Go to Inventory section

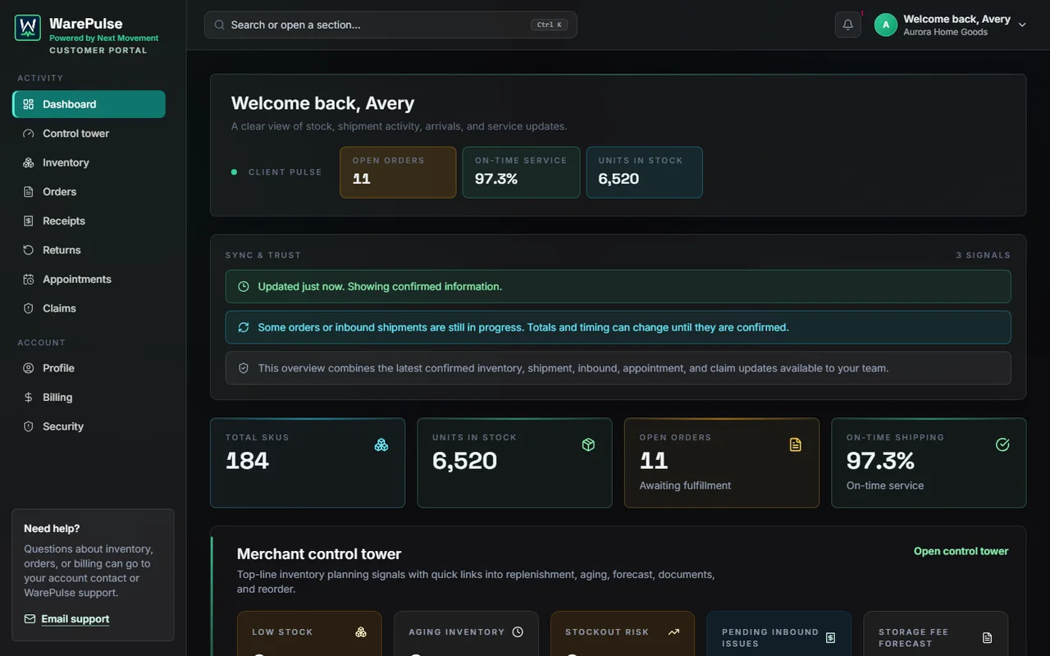pyautogui.click(x=89, y=162)
